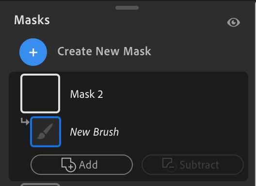The width and height of the screenshot is (256, 186).
Task: Click the Add button for Mask 2
Action: coord(81,165)
